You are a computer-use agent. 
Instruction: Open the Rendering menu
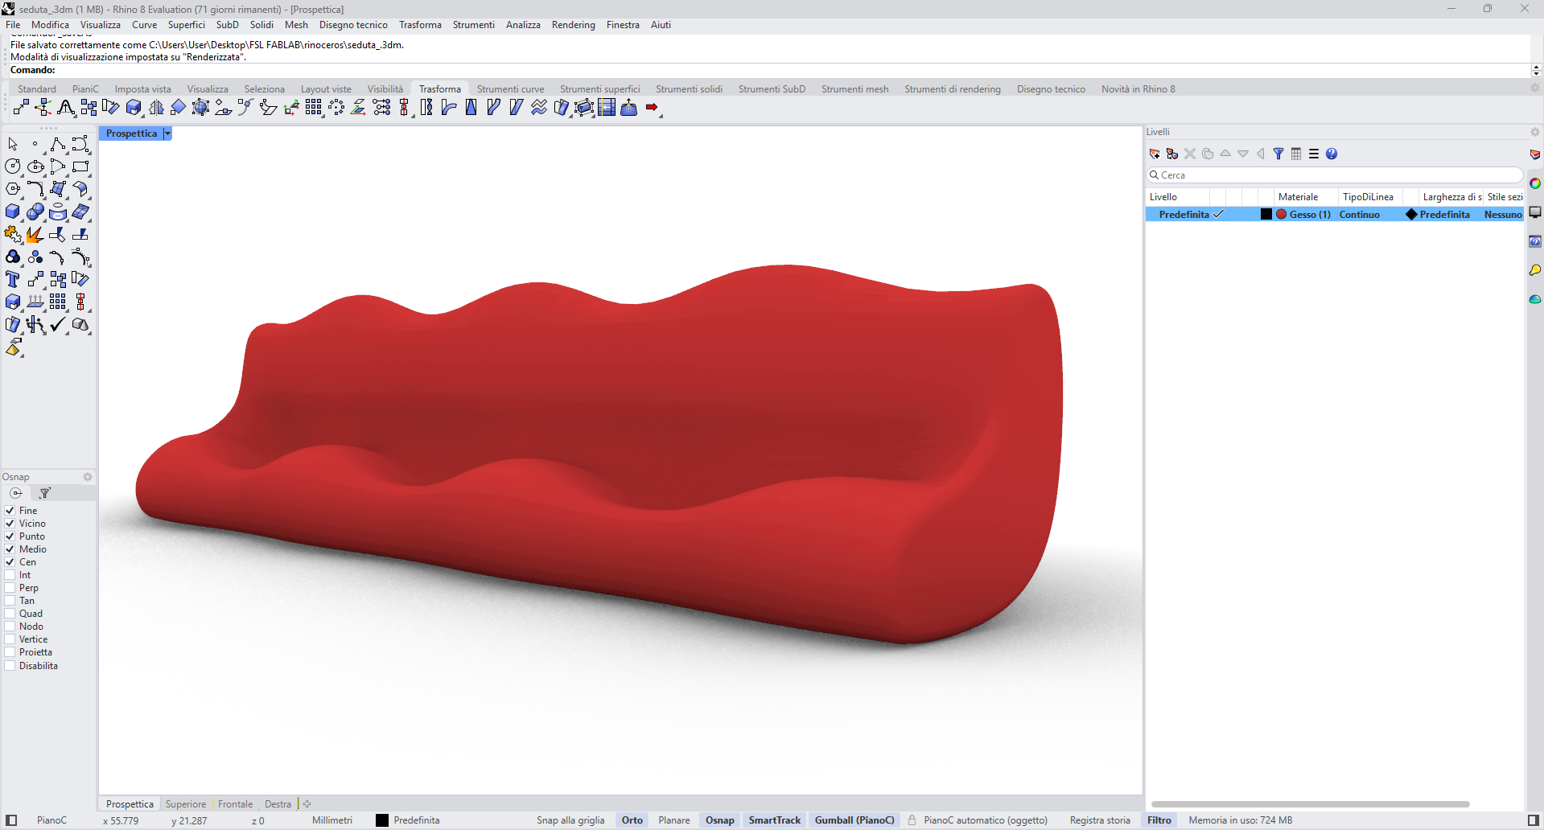click(573, 25)
